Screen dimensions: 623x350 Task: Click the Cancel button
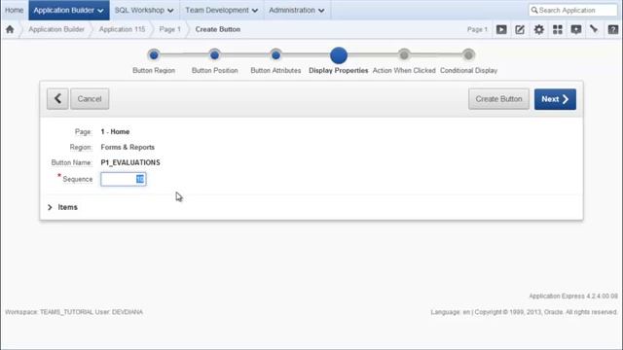[x=90, y=99]
